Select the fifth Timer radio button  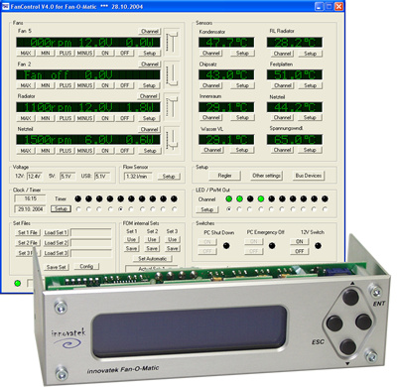coord(121,209)
